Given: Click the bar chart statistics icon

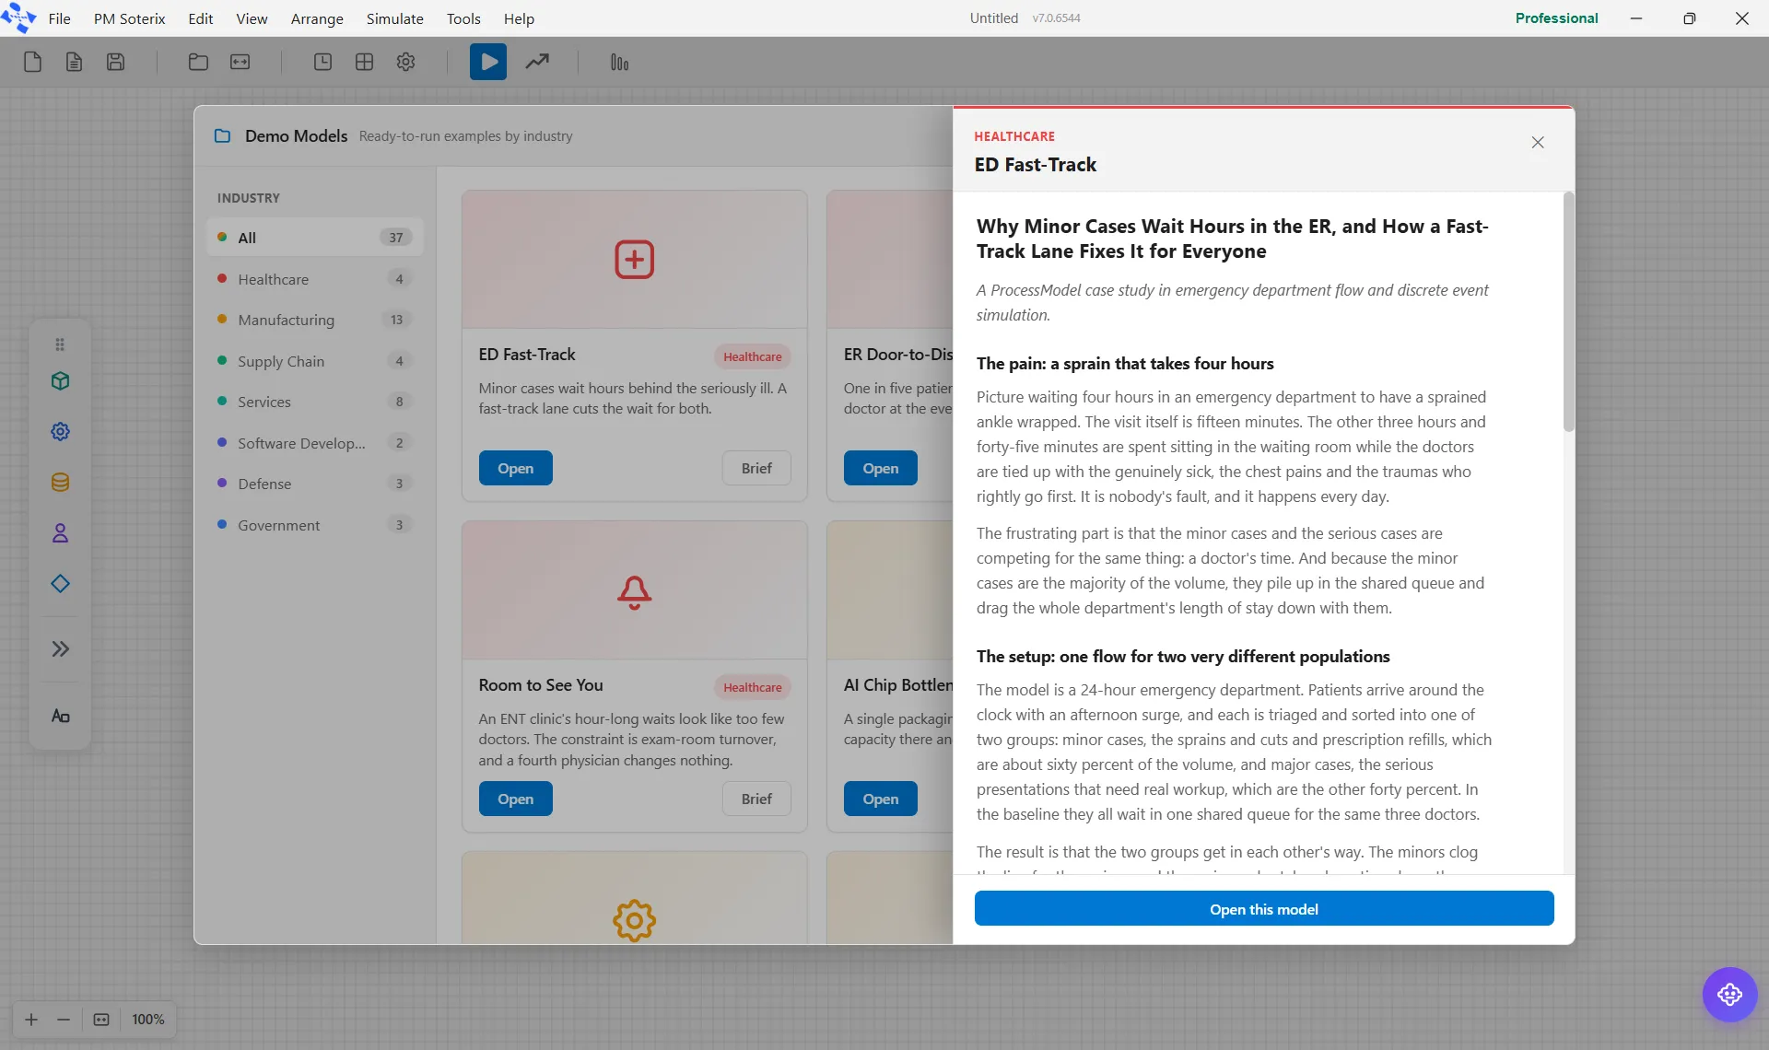Looking at the screenshot, I should [619, 62].
